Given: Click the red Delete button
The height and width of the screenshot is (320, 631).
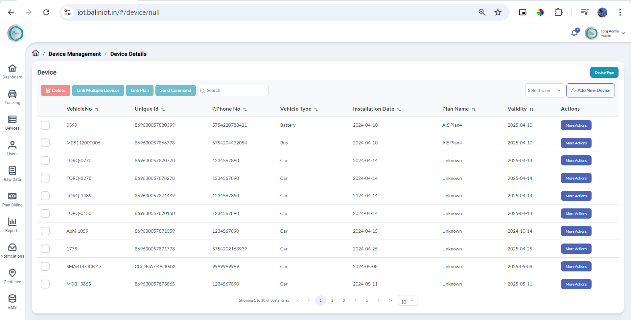Looking at the screenshot, I should tap(56, 90).
